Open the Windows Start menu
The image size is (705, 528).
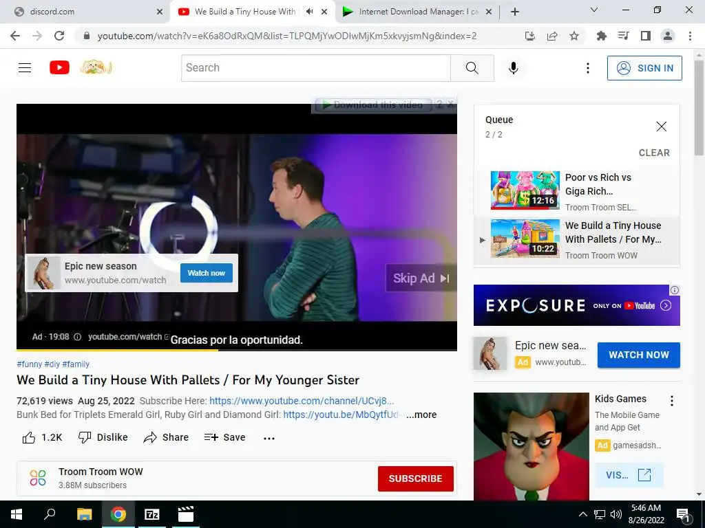17,514
